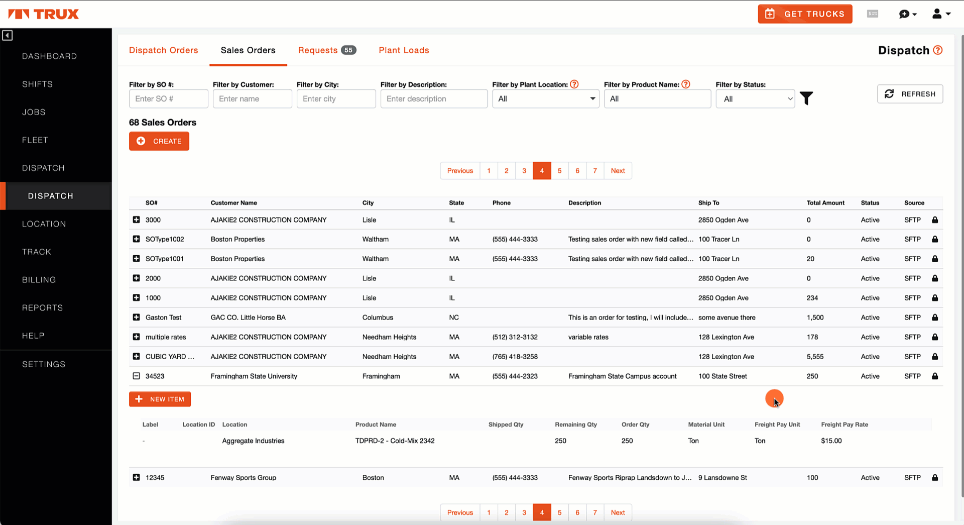
Task: Open Jobs in the sidebar
Action: pos(34,112)
